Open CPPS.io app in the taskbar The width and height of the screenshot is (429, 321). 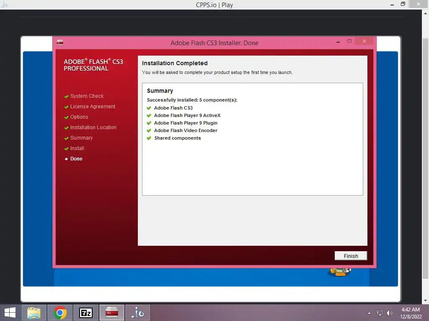pyautogui.click(x=137, y=313)
